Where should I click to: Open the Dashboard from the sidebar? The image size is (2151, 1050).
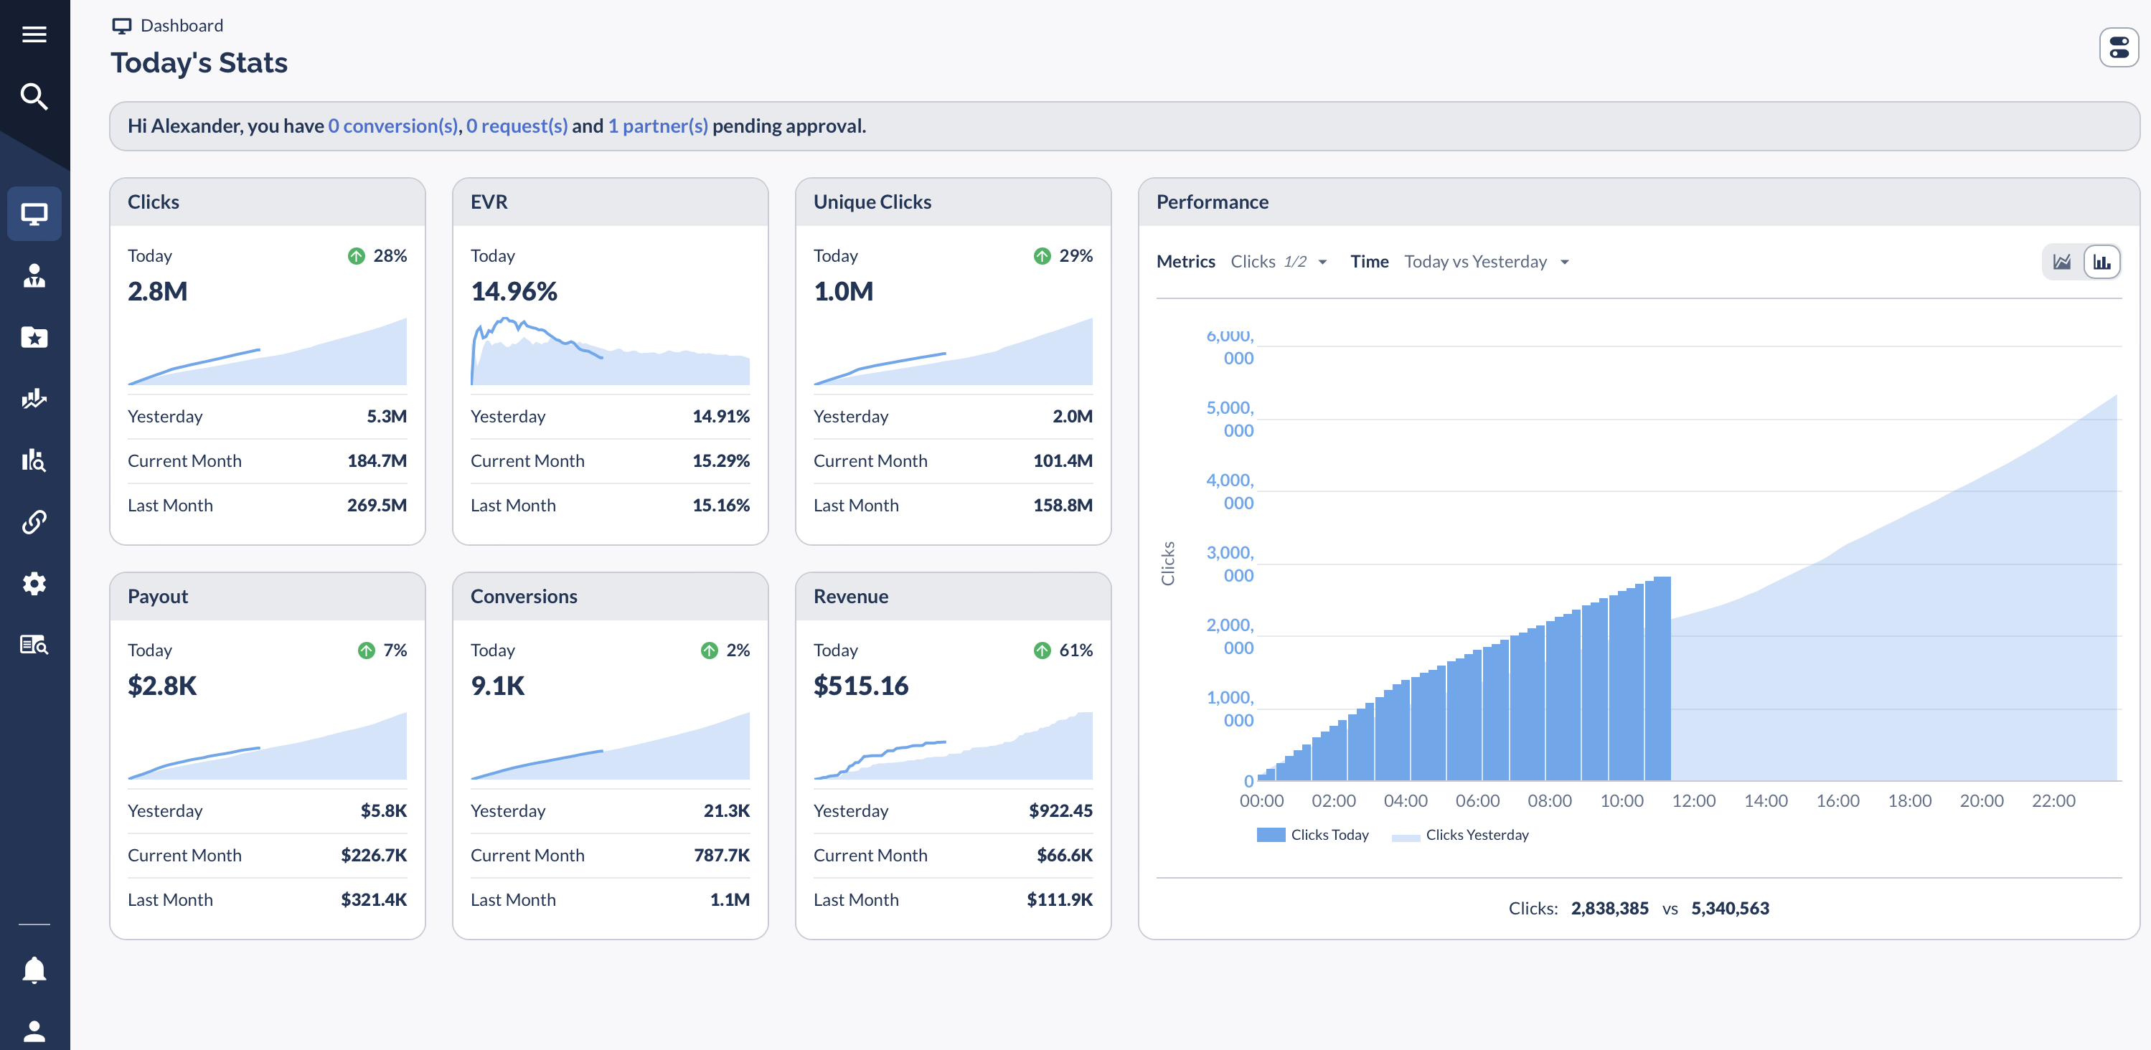[34, 214]
